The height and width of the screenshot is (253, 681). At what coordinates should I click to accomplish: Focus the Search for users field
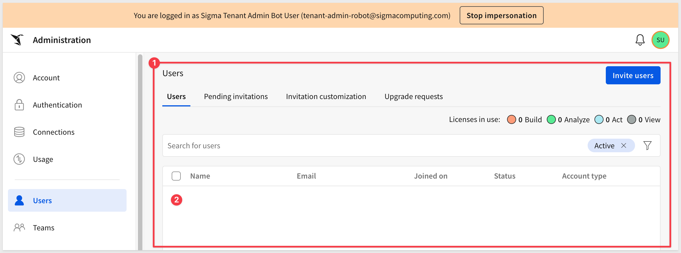point(369,146)
